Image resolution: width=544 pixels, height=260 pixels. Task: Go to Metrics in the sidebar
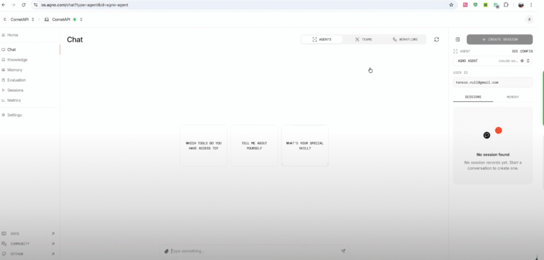(14, 100)
